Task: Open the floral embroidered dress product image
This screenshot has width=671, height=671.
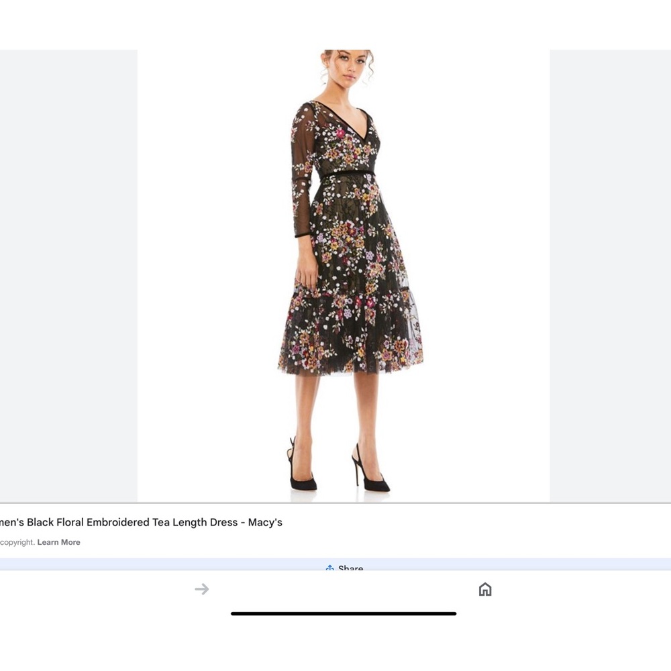Action: pyautogui.click(x=344, y=276)
